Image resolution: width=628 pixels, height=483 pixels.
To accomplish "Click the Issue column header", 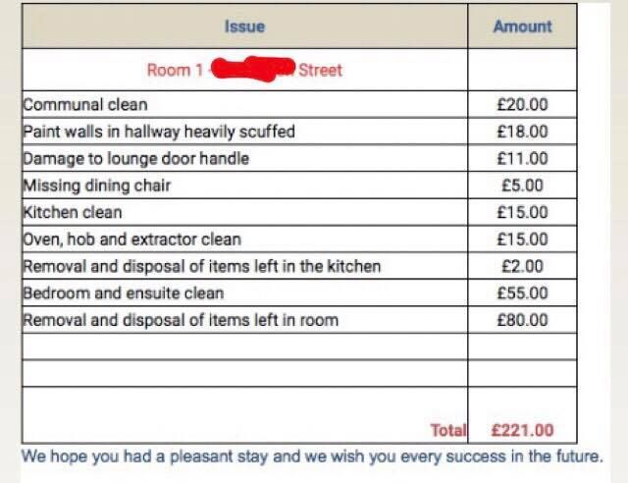I will tap(244, 27).
